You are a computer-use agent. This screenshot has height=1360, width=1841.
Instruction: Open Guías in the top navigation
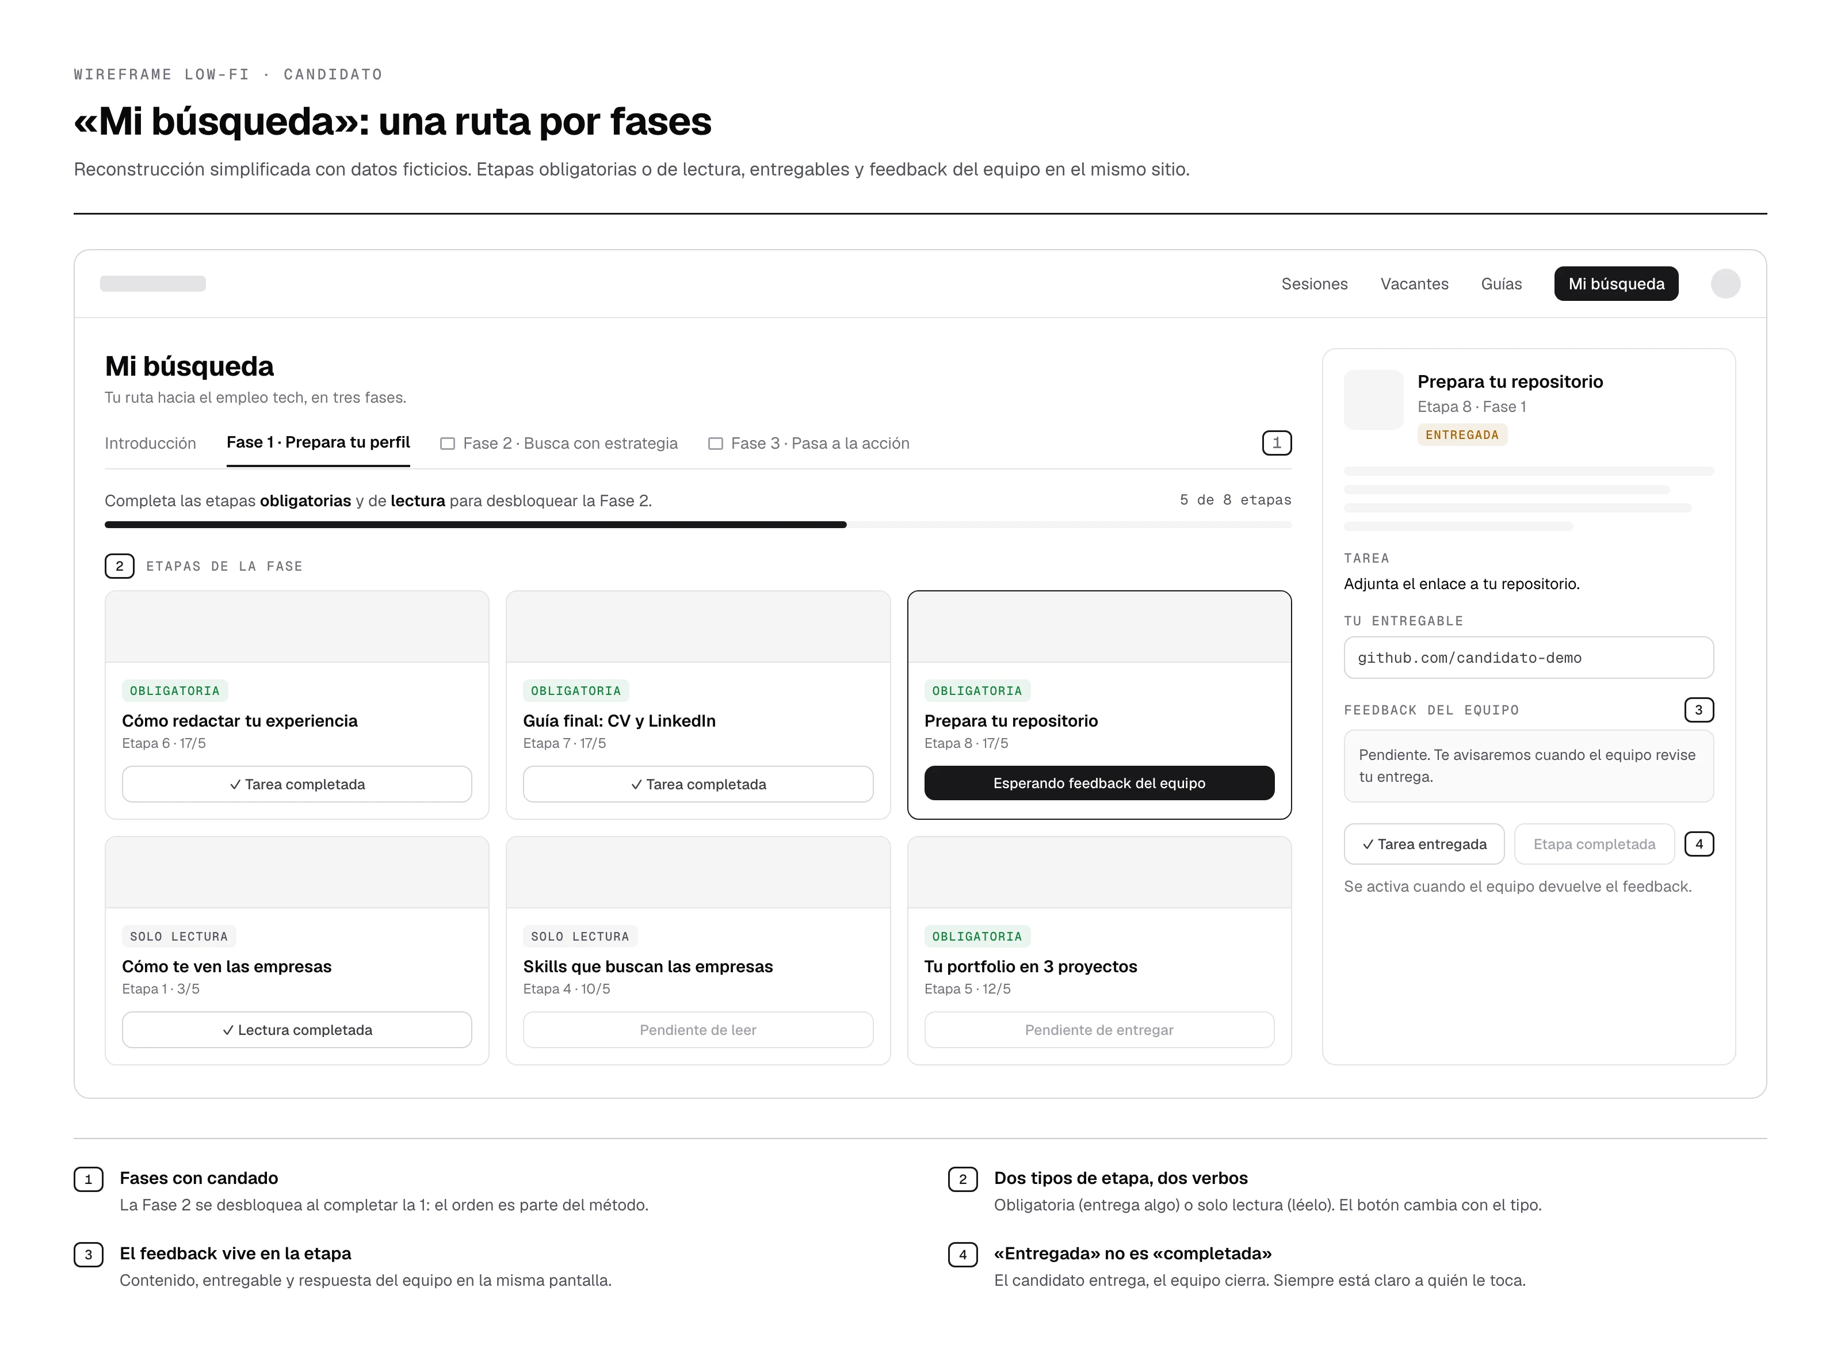point(1501,284)
